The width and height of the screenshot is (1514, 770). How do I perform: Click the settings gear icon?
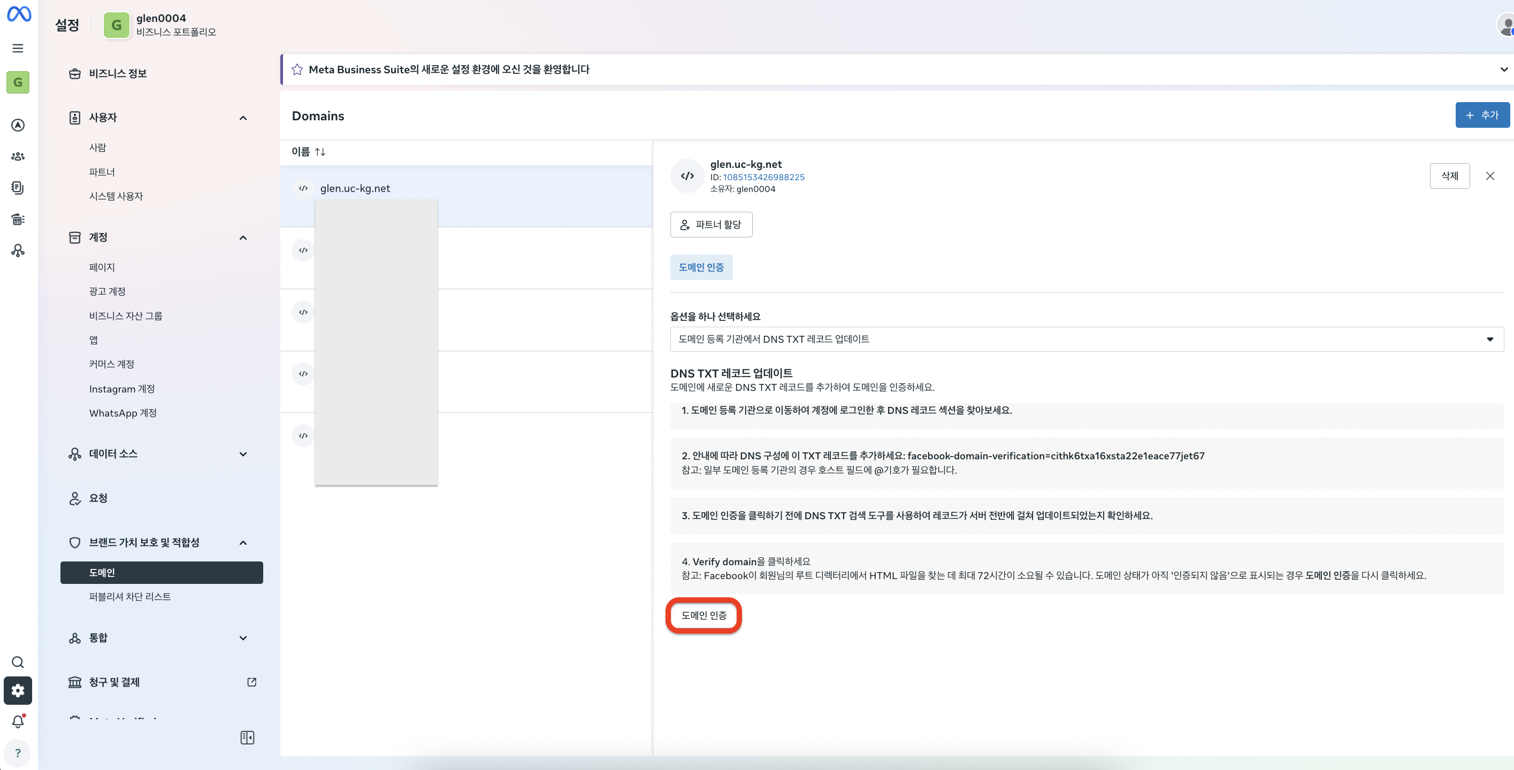coord(18,690)
